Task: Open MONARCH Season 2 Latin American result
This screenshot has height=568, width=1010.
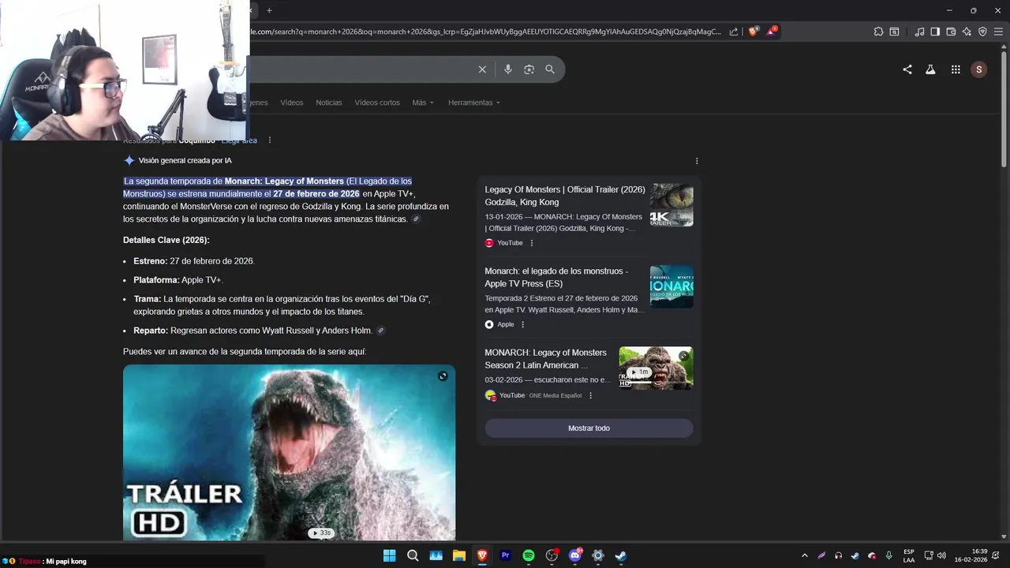Action: pos(546,359)
